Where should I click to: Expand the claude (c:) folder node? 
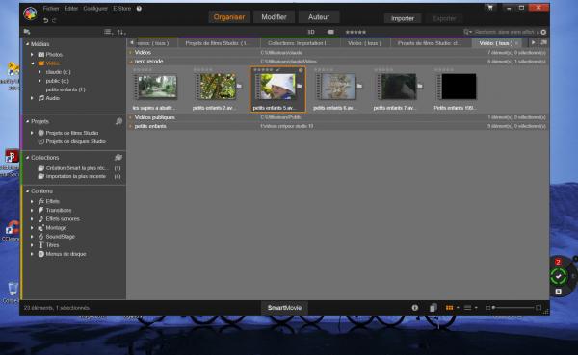[x=40, y=72]
